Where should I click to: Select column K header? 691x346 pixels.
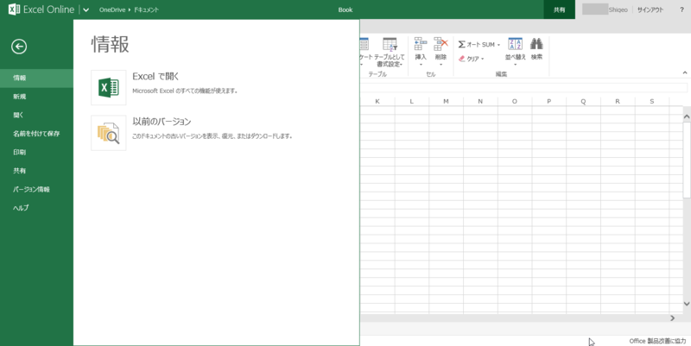click(x=377, y=101)
